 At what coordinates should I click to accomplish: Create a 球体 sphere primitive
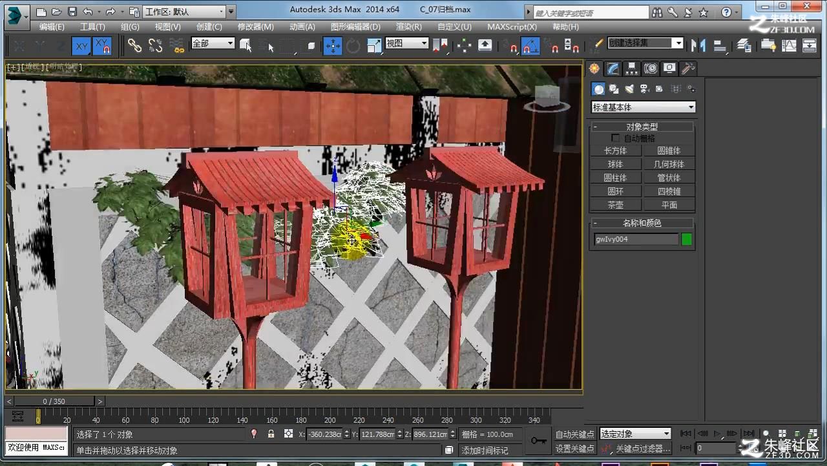(616, 164)
